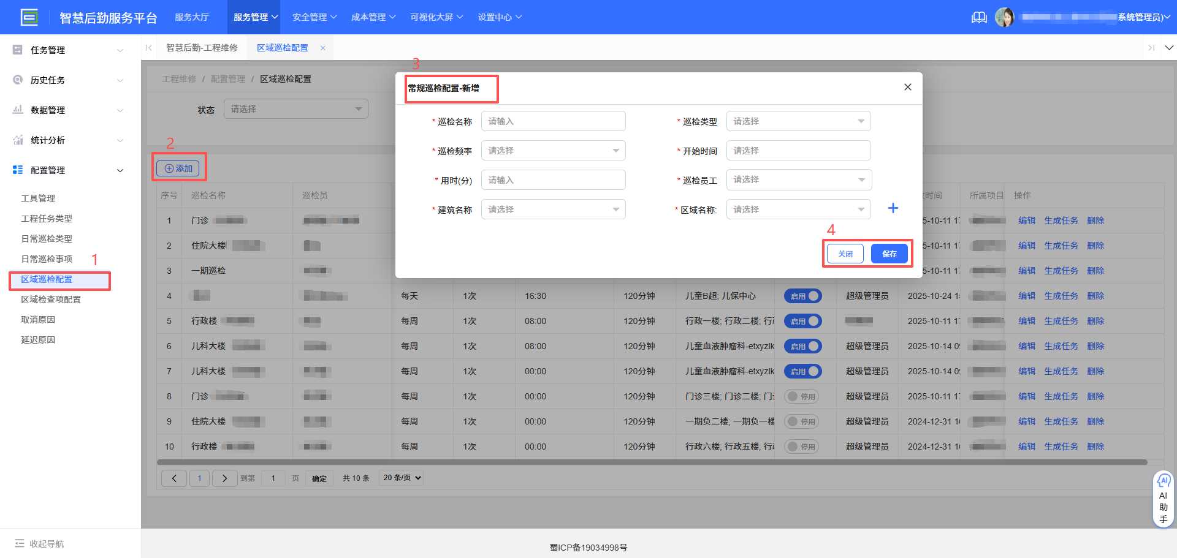Select the 历史任务 magnifier icon
This screenshot has width=1177, height=558.
tap(17, 80)
